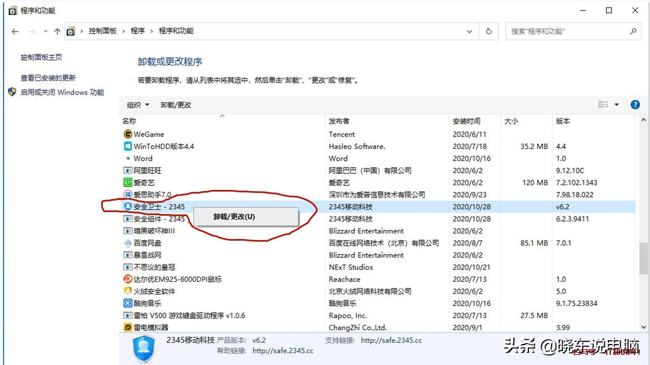The height and width of the screenshot is (365, 650).
Task: Click the 百度网盘 cloud icon
Action: pos(128,243)
